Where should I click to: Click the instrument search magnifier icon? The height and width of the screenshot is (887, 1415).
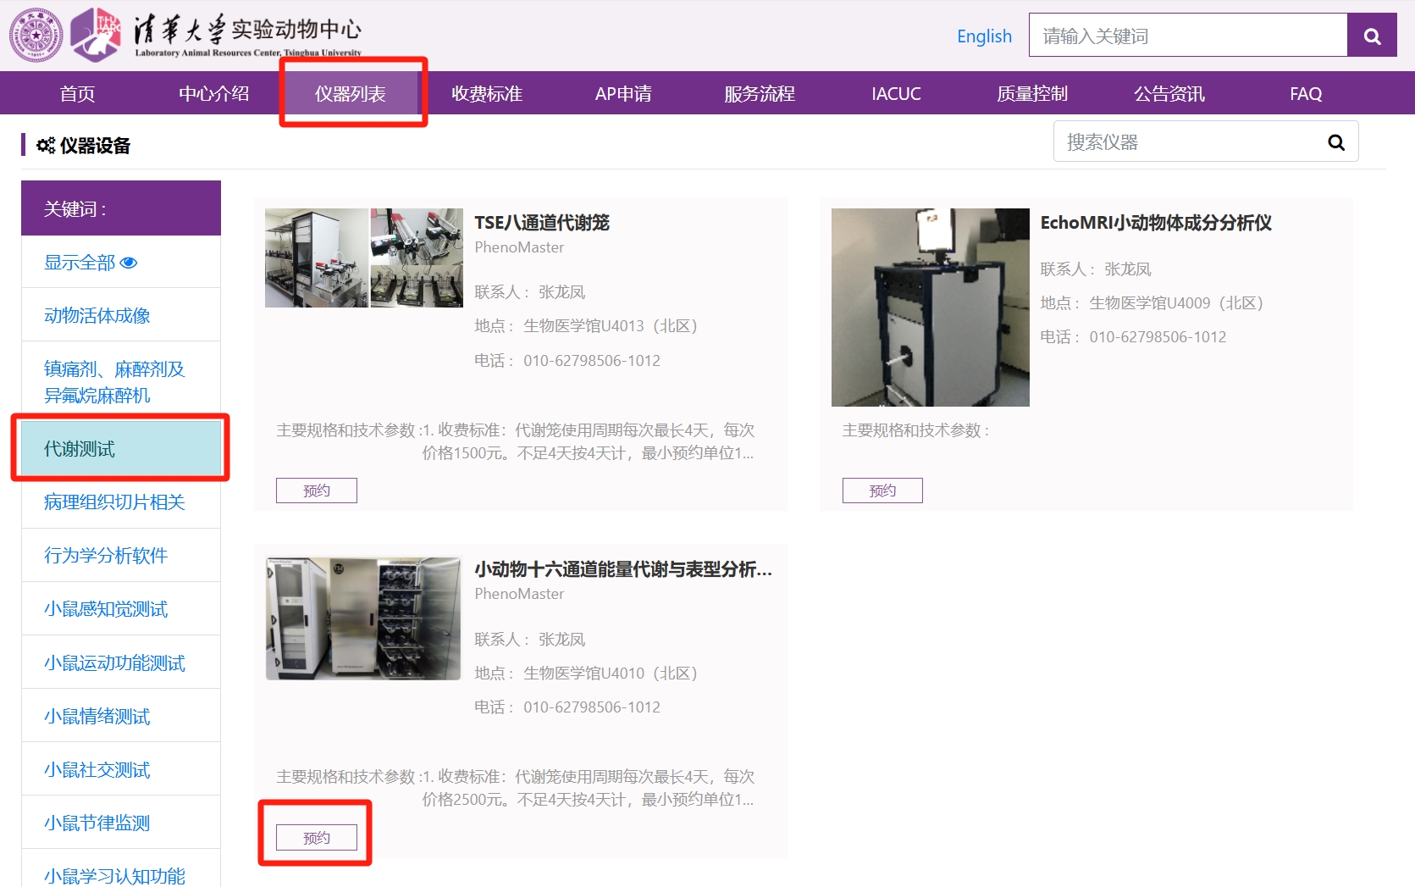click(1335, 142)
